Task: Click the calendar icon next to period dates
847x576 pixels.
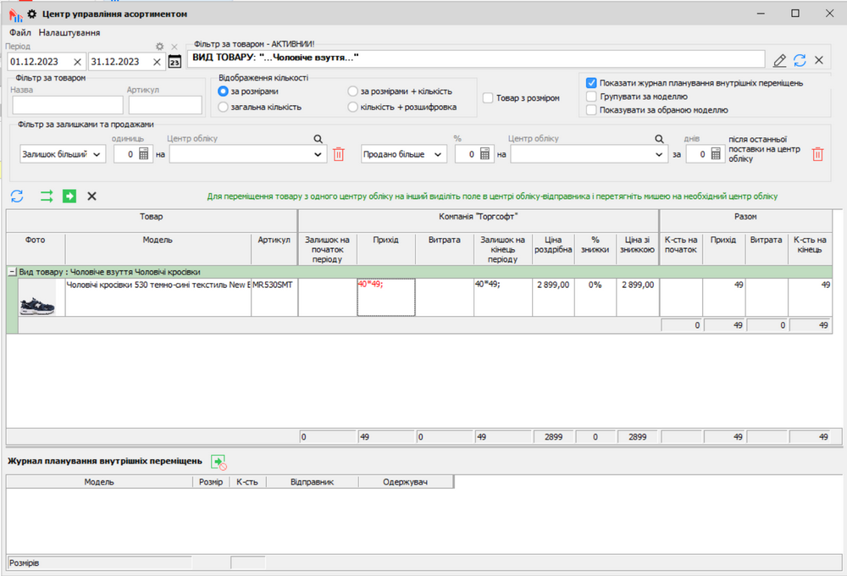Action: point(174,62)
